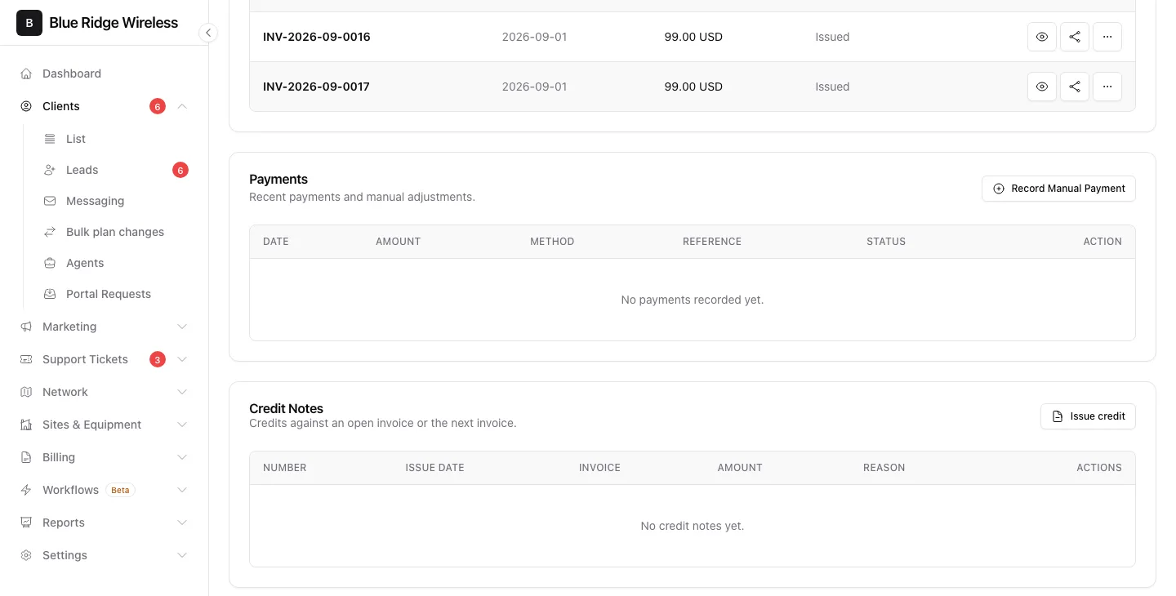
Task: Click the Issue credit button
Action: click(x=1088, y=416)
